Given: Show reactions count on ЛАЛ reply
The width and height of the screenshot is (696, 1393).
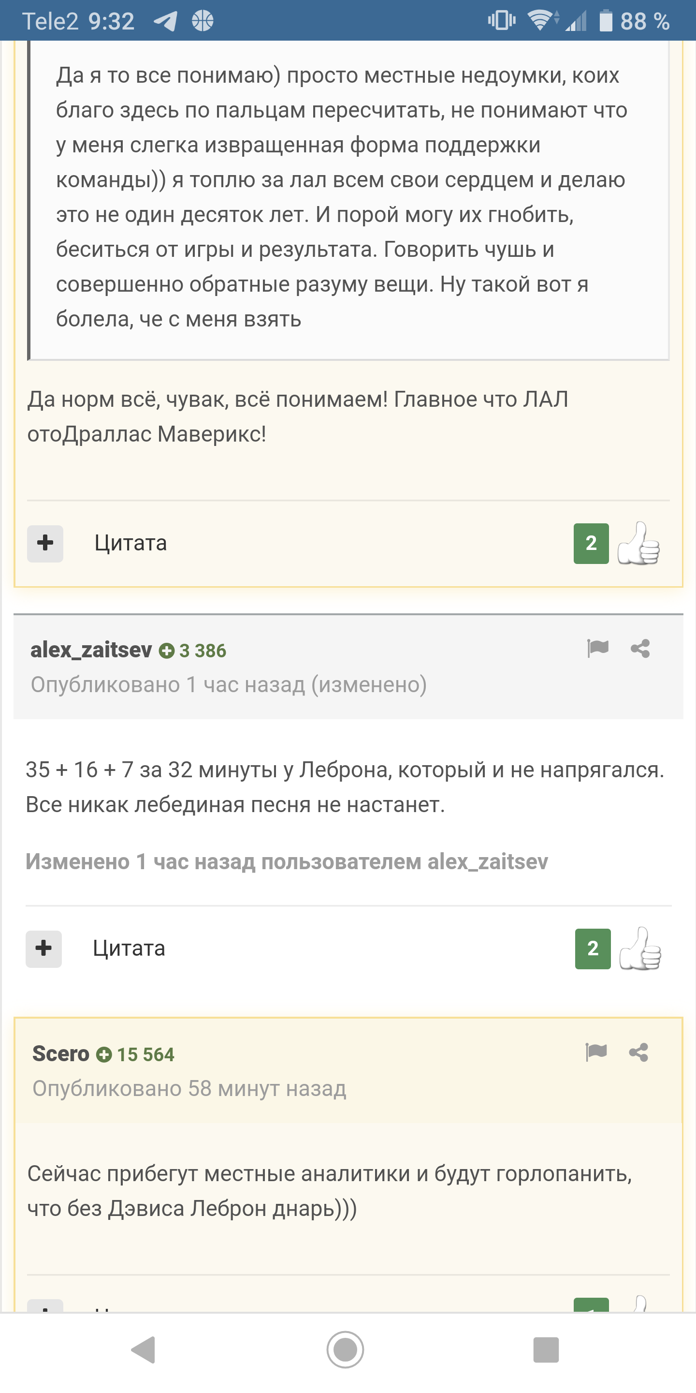Looking at the screenshot, I should click(x=591, y=543).
